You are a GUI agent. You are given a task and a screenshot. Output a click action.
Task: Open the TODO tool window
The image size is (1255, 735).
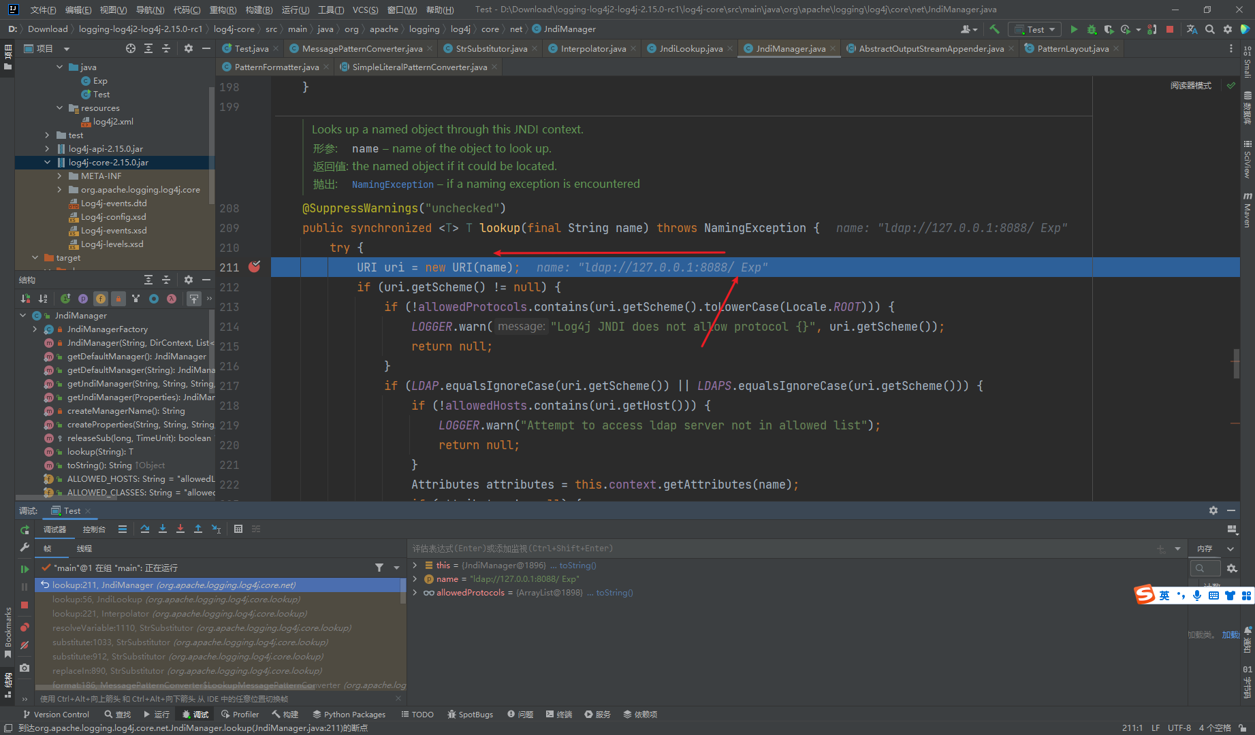point(417,715)
